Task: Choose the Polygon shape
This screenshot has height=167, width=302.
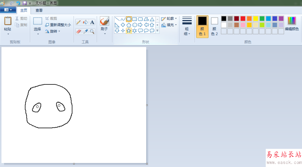Action: [146, 19]
